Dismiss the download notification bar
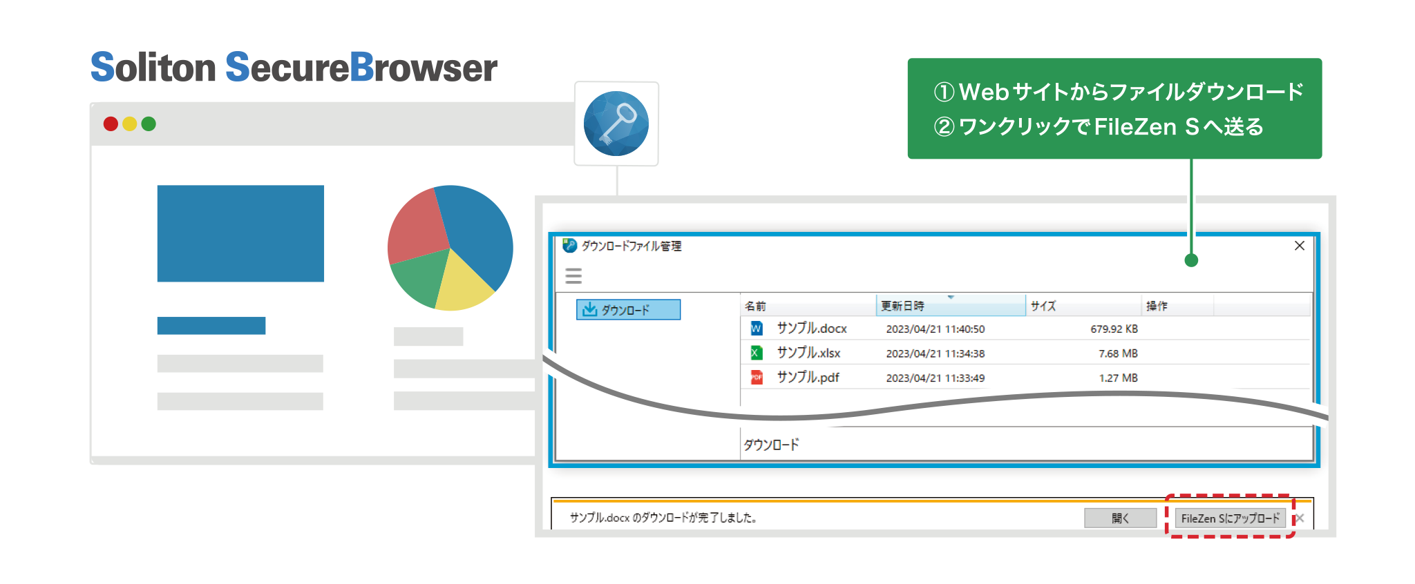The image size is (1415, 584). tap(1300, 518)
